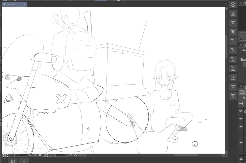Collapse navigation bar using left chevron
The image size is (246, 163).
tap(85, 155)
